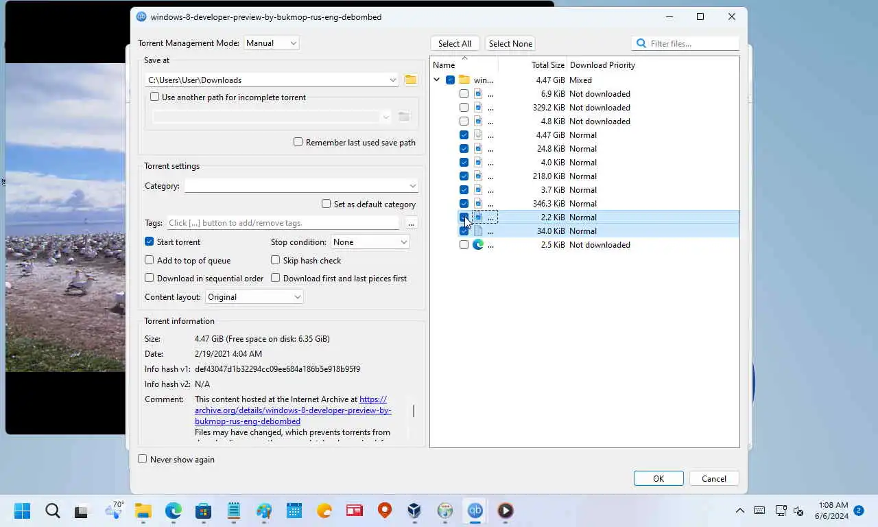Tick Never show again
Screen dimensions: 878x527
click(x=143, y=459)
